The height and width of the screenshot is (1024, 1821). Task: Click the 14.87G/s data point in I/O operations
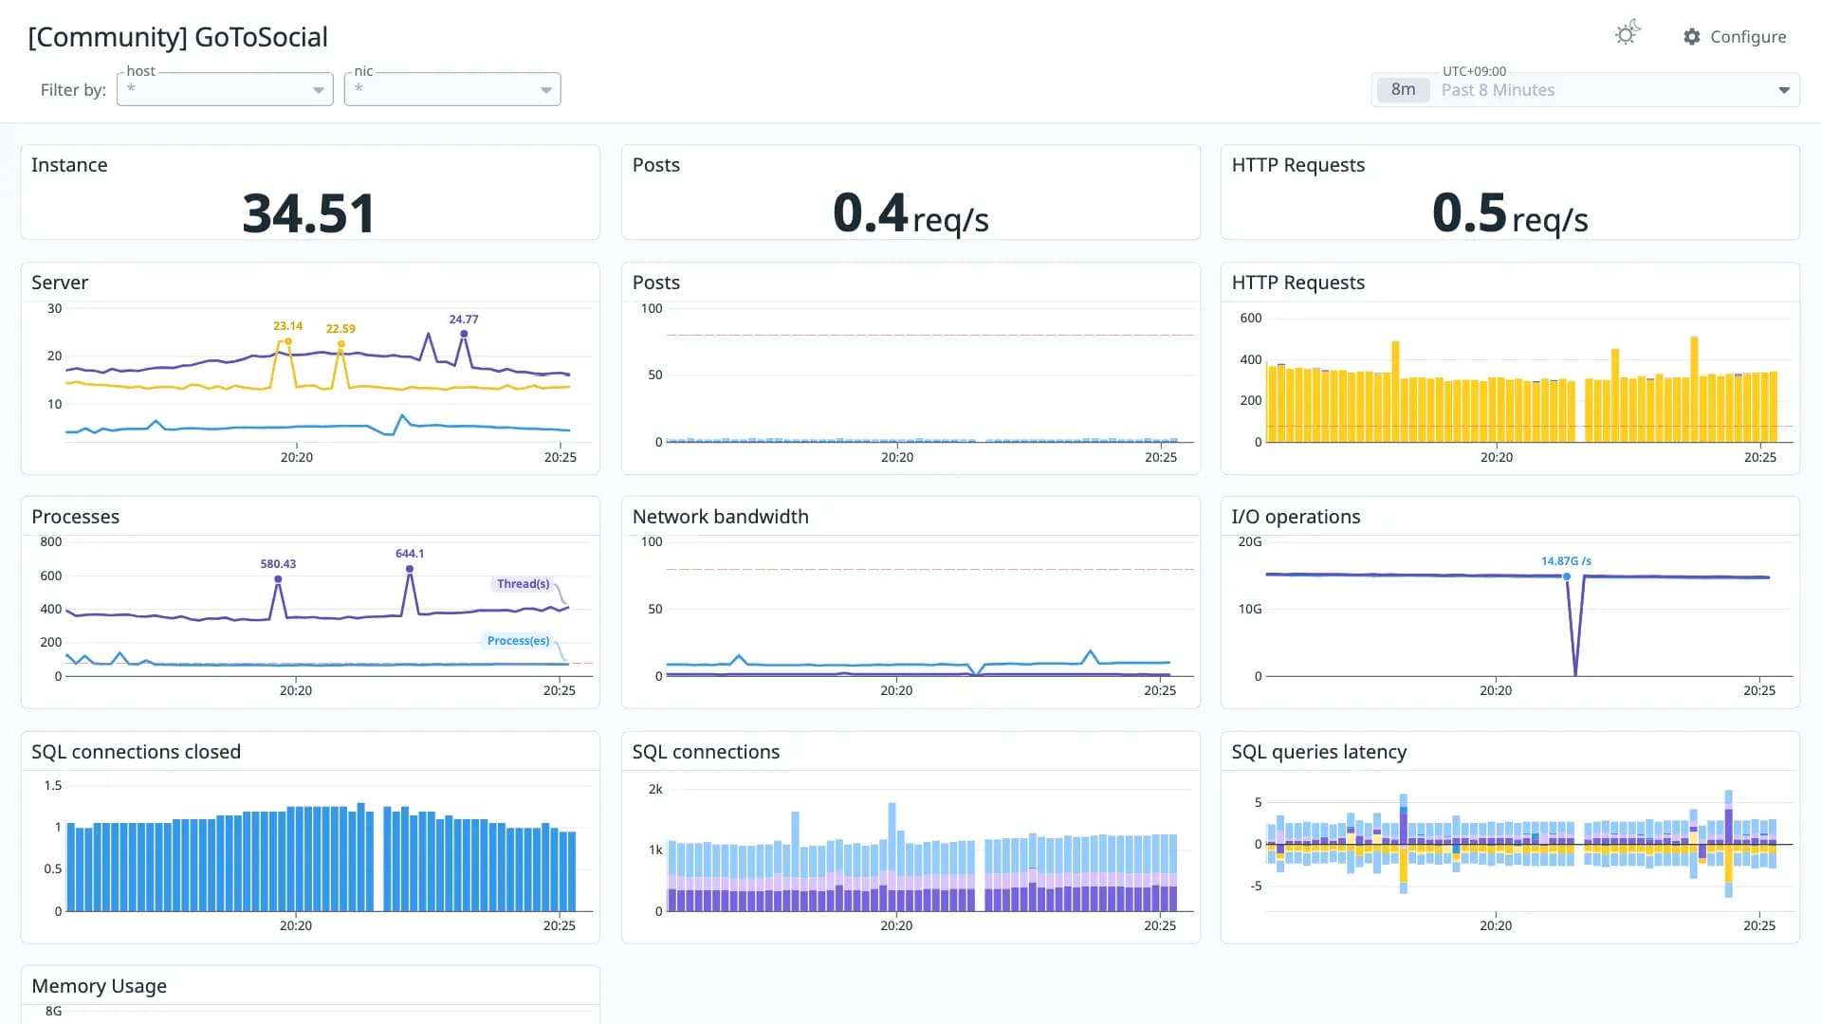pos(1567,576)
